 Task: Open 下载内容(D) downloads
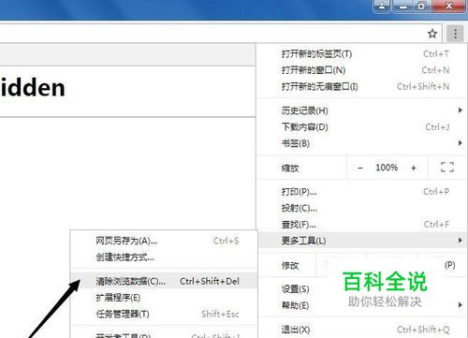point(362,127)
